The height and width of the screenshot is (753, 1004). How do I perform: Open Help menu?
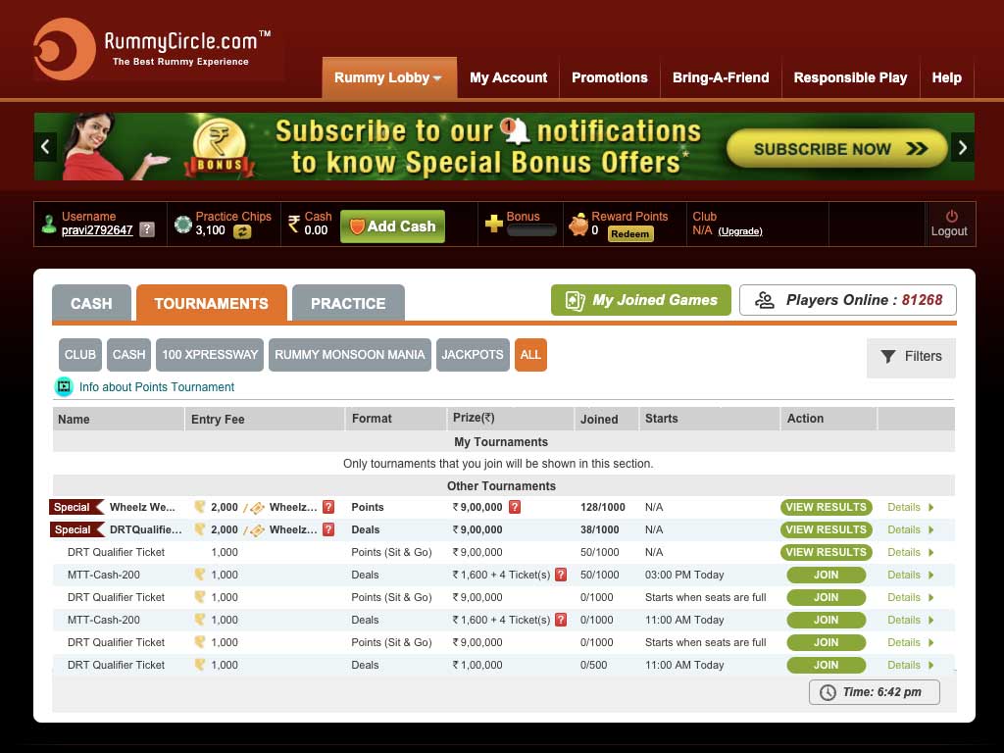(946, 77)
